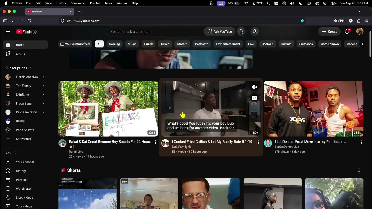The width and height of the screenshot is (372, 209).
Task: Select the Music filter chip
Action: (132, 44)
